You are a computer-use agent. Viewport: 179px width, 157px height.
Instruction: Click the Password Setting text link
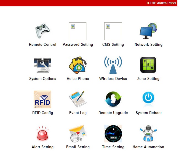78,45
